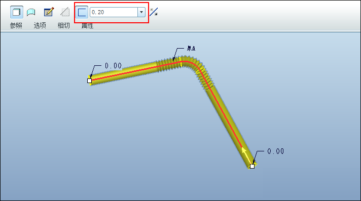
Task: Select the solid sweep option icon
Action: point(17,12)
